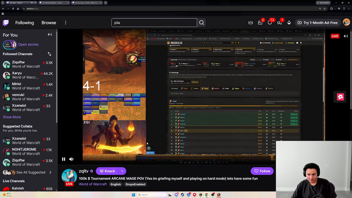The height and width of the screenshot is (198, 352).
Task: Mute the stream volume
Action: [x=71, y=159]
